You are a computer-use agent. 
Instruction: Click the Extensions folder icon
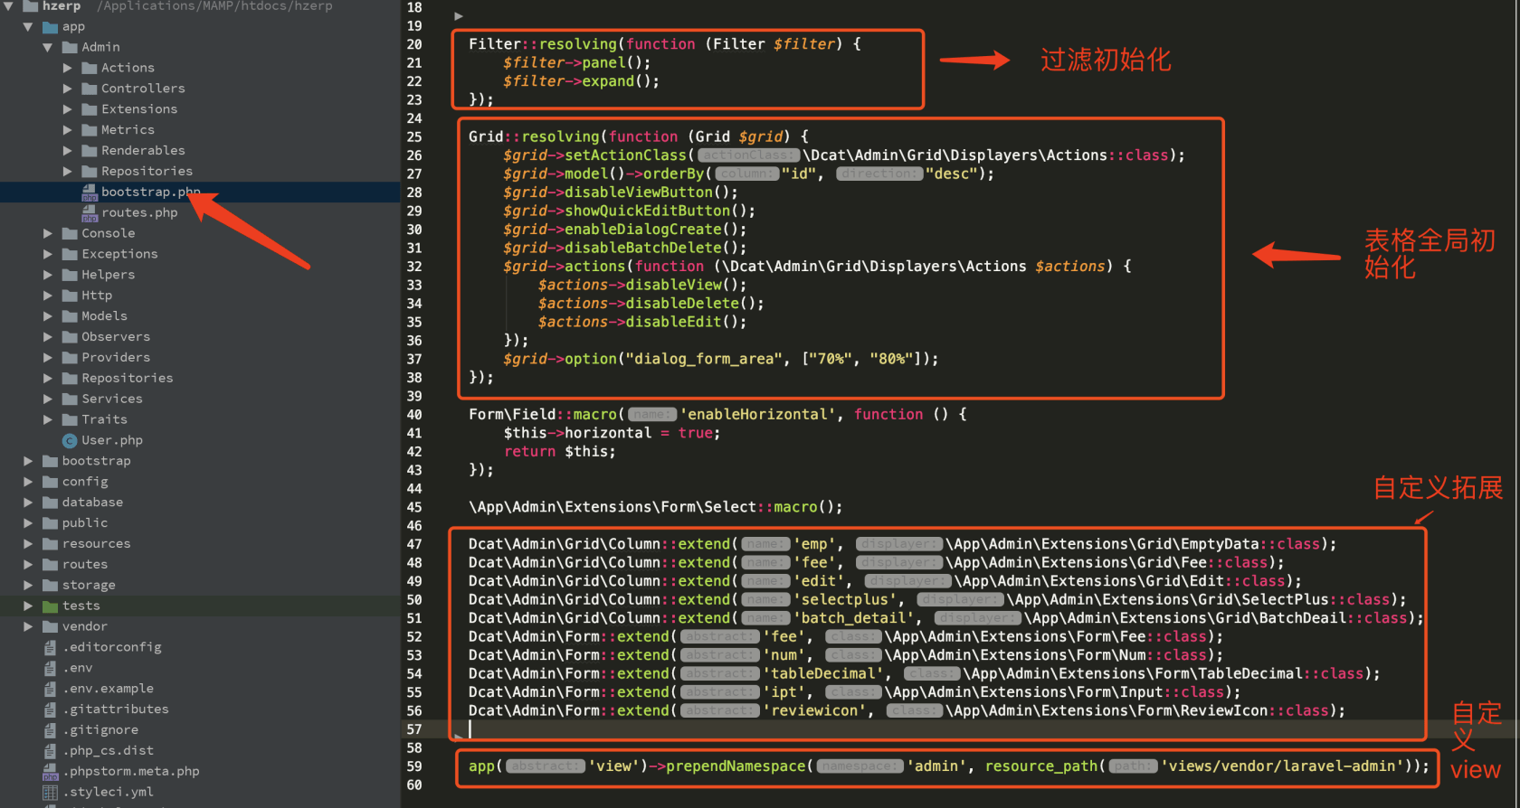tap(89, 109)
